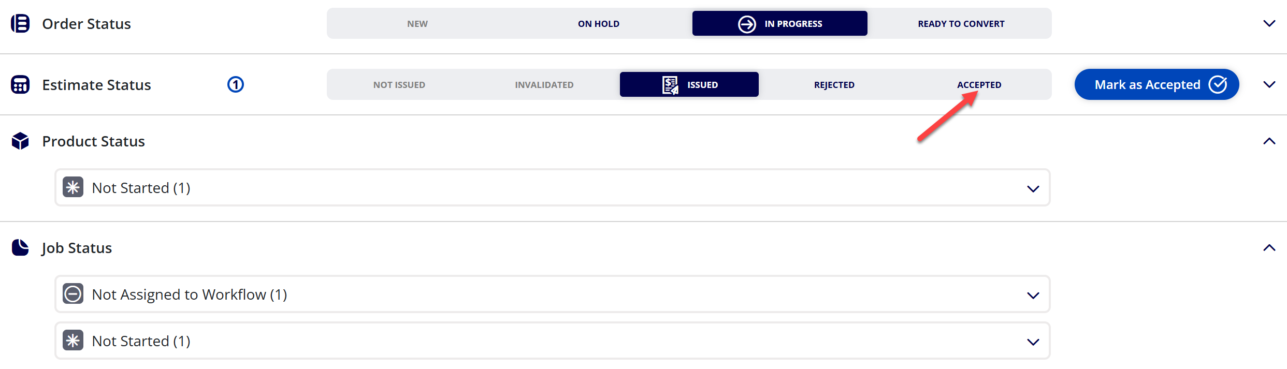Click the Issued invoice icon
The image size is (1287, 369).
[x=670, y=85]
